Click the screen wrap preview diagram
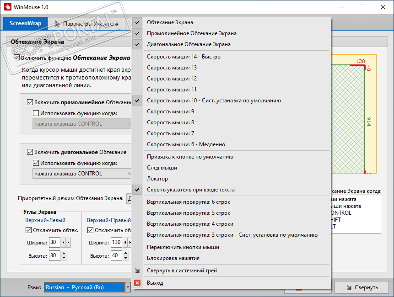 (x=354, y=114)
